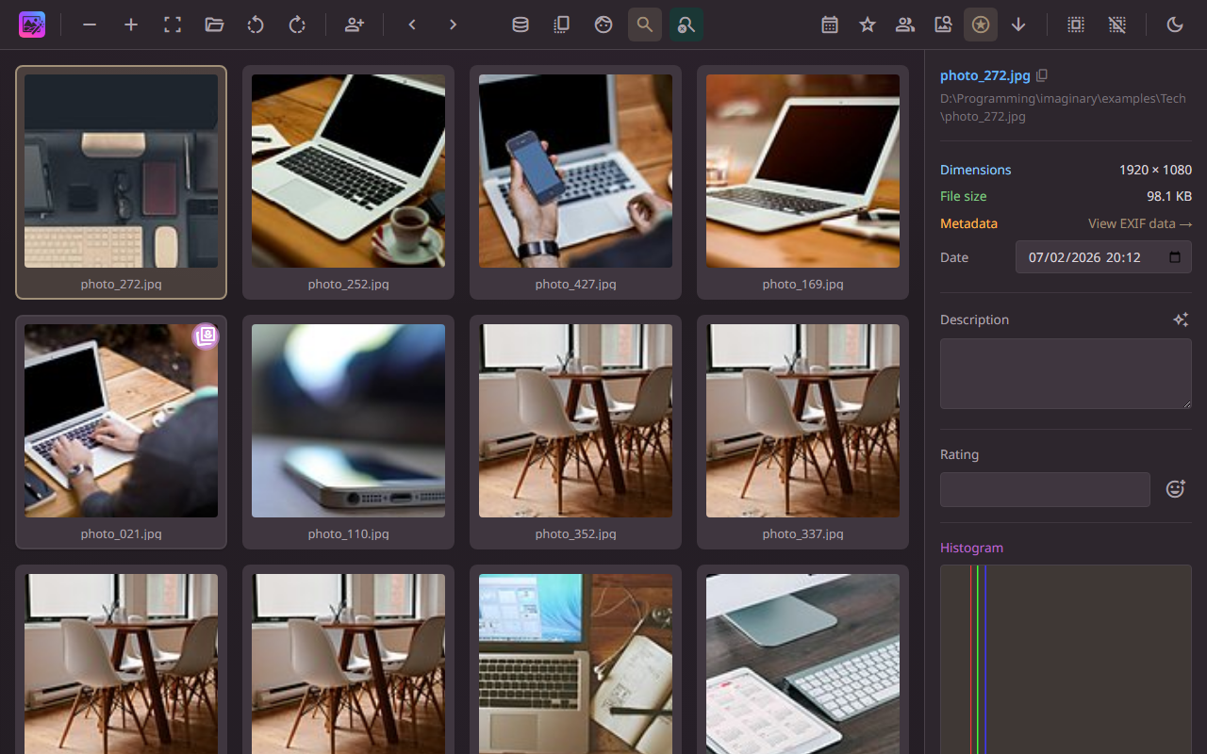
Task: Click View EXIF data link
Action: tap(1140, 223)
